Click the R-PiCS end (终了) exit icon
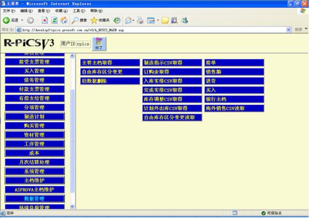Image resolution: width=309 pixels, height=218 pixels. click(99, 44)
